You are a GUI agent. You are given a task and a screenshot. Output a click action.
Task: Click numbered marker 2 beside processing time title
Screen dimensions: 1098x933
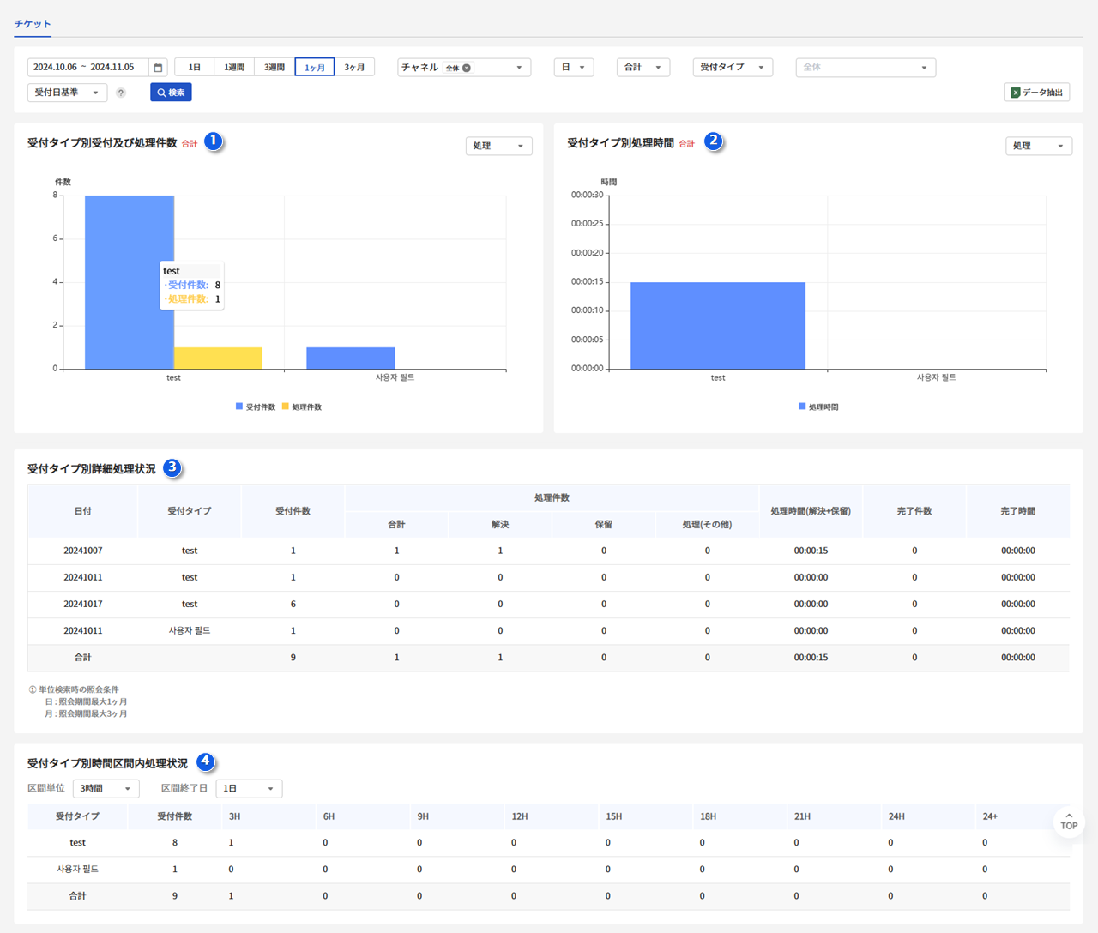point(713,141)
